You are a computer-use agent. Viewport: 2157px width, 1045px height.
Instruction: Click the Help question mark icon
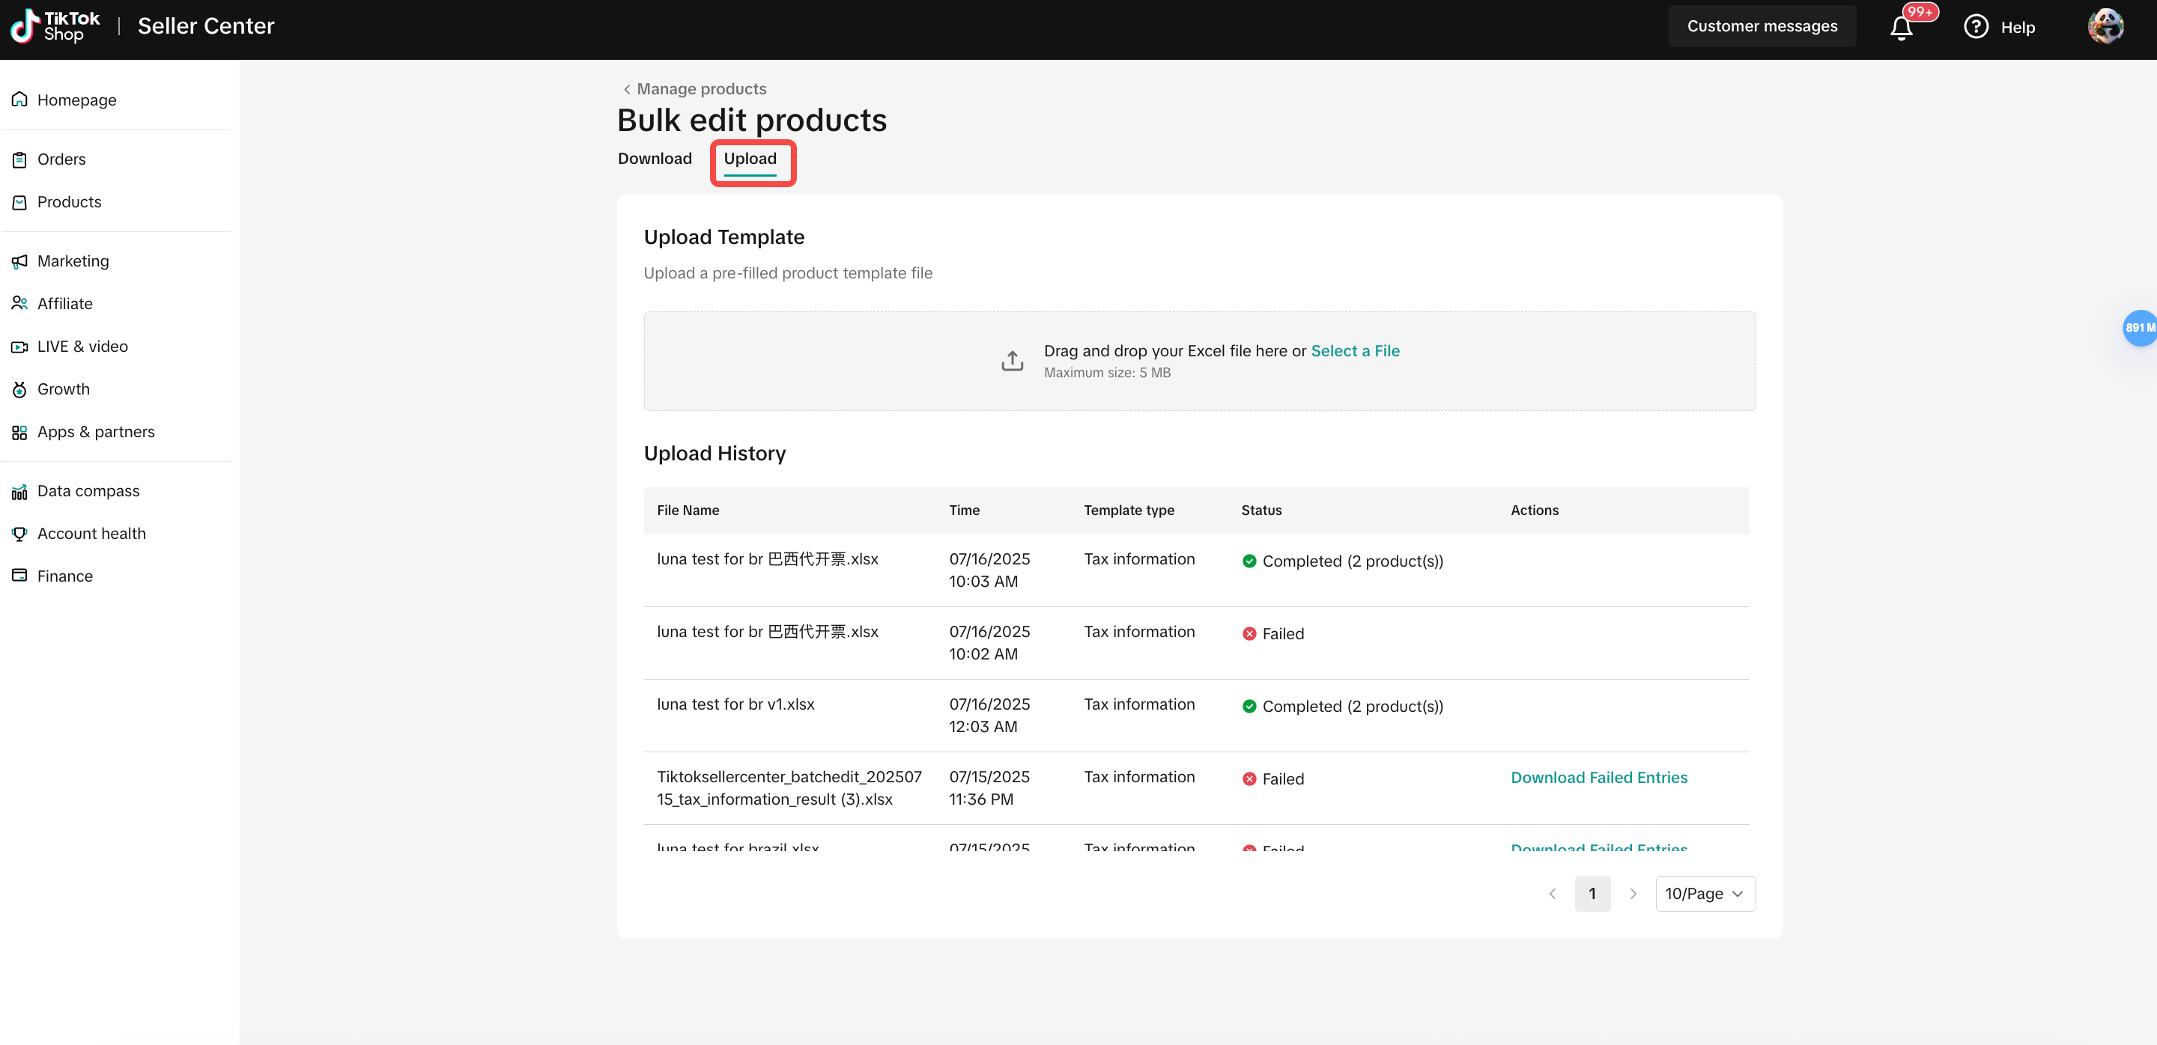[1975, 27]
